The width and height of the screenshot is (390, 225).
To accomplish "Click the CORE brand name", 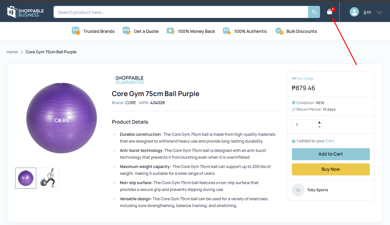I will (131, 103).
